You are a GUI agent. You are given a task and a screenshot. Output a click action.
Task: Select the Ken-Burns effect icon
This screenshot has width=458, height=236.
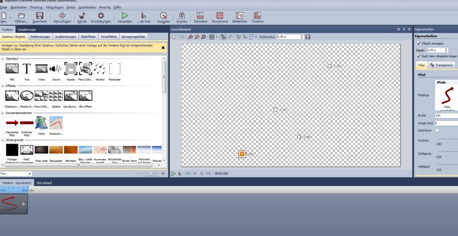tap(70, 96)
